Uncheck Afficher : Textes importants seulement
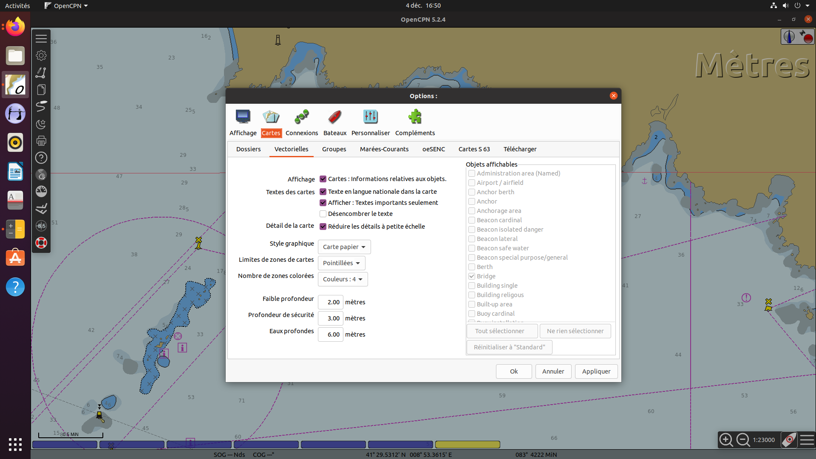The width and height of the screenshot is (816, 459). [x=323, y=203]
